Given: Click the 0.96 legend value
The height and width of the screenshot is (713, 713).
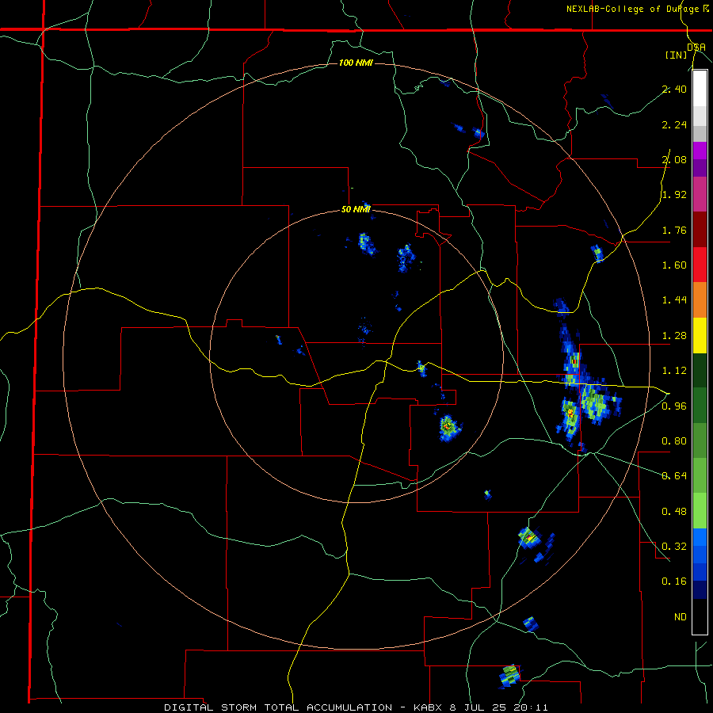Looking at the screenshot, I should click(x=674, y=406).
